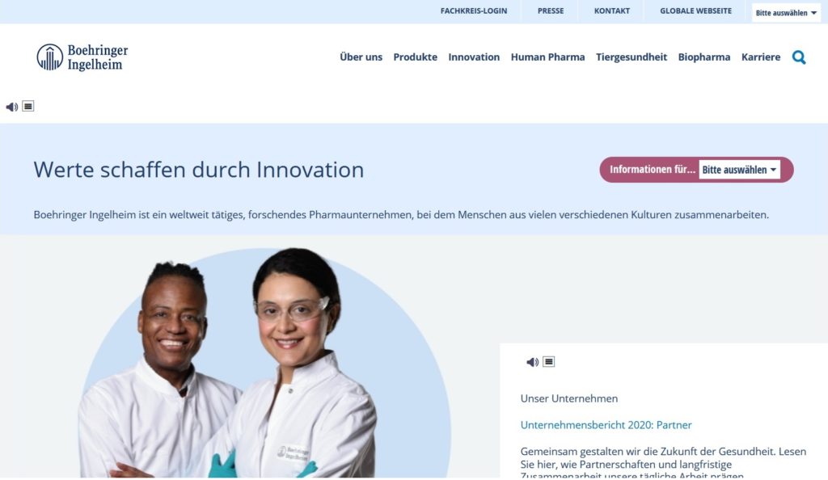828x480 pixels.
Task: Open Unternehmensbericht 2020: Partner link
Action: point(606,425)
